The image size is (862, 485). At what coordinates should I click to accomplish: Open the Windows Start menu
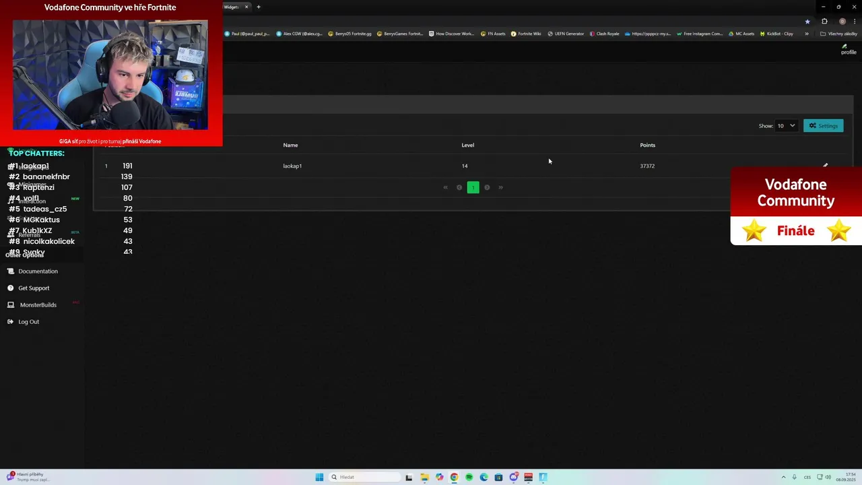[x=319, y=477]
